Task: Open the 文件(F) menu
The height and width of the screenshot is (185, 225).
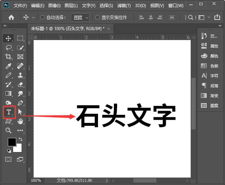Action: coord(20,6)
